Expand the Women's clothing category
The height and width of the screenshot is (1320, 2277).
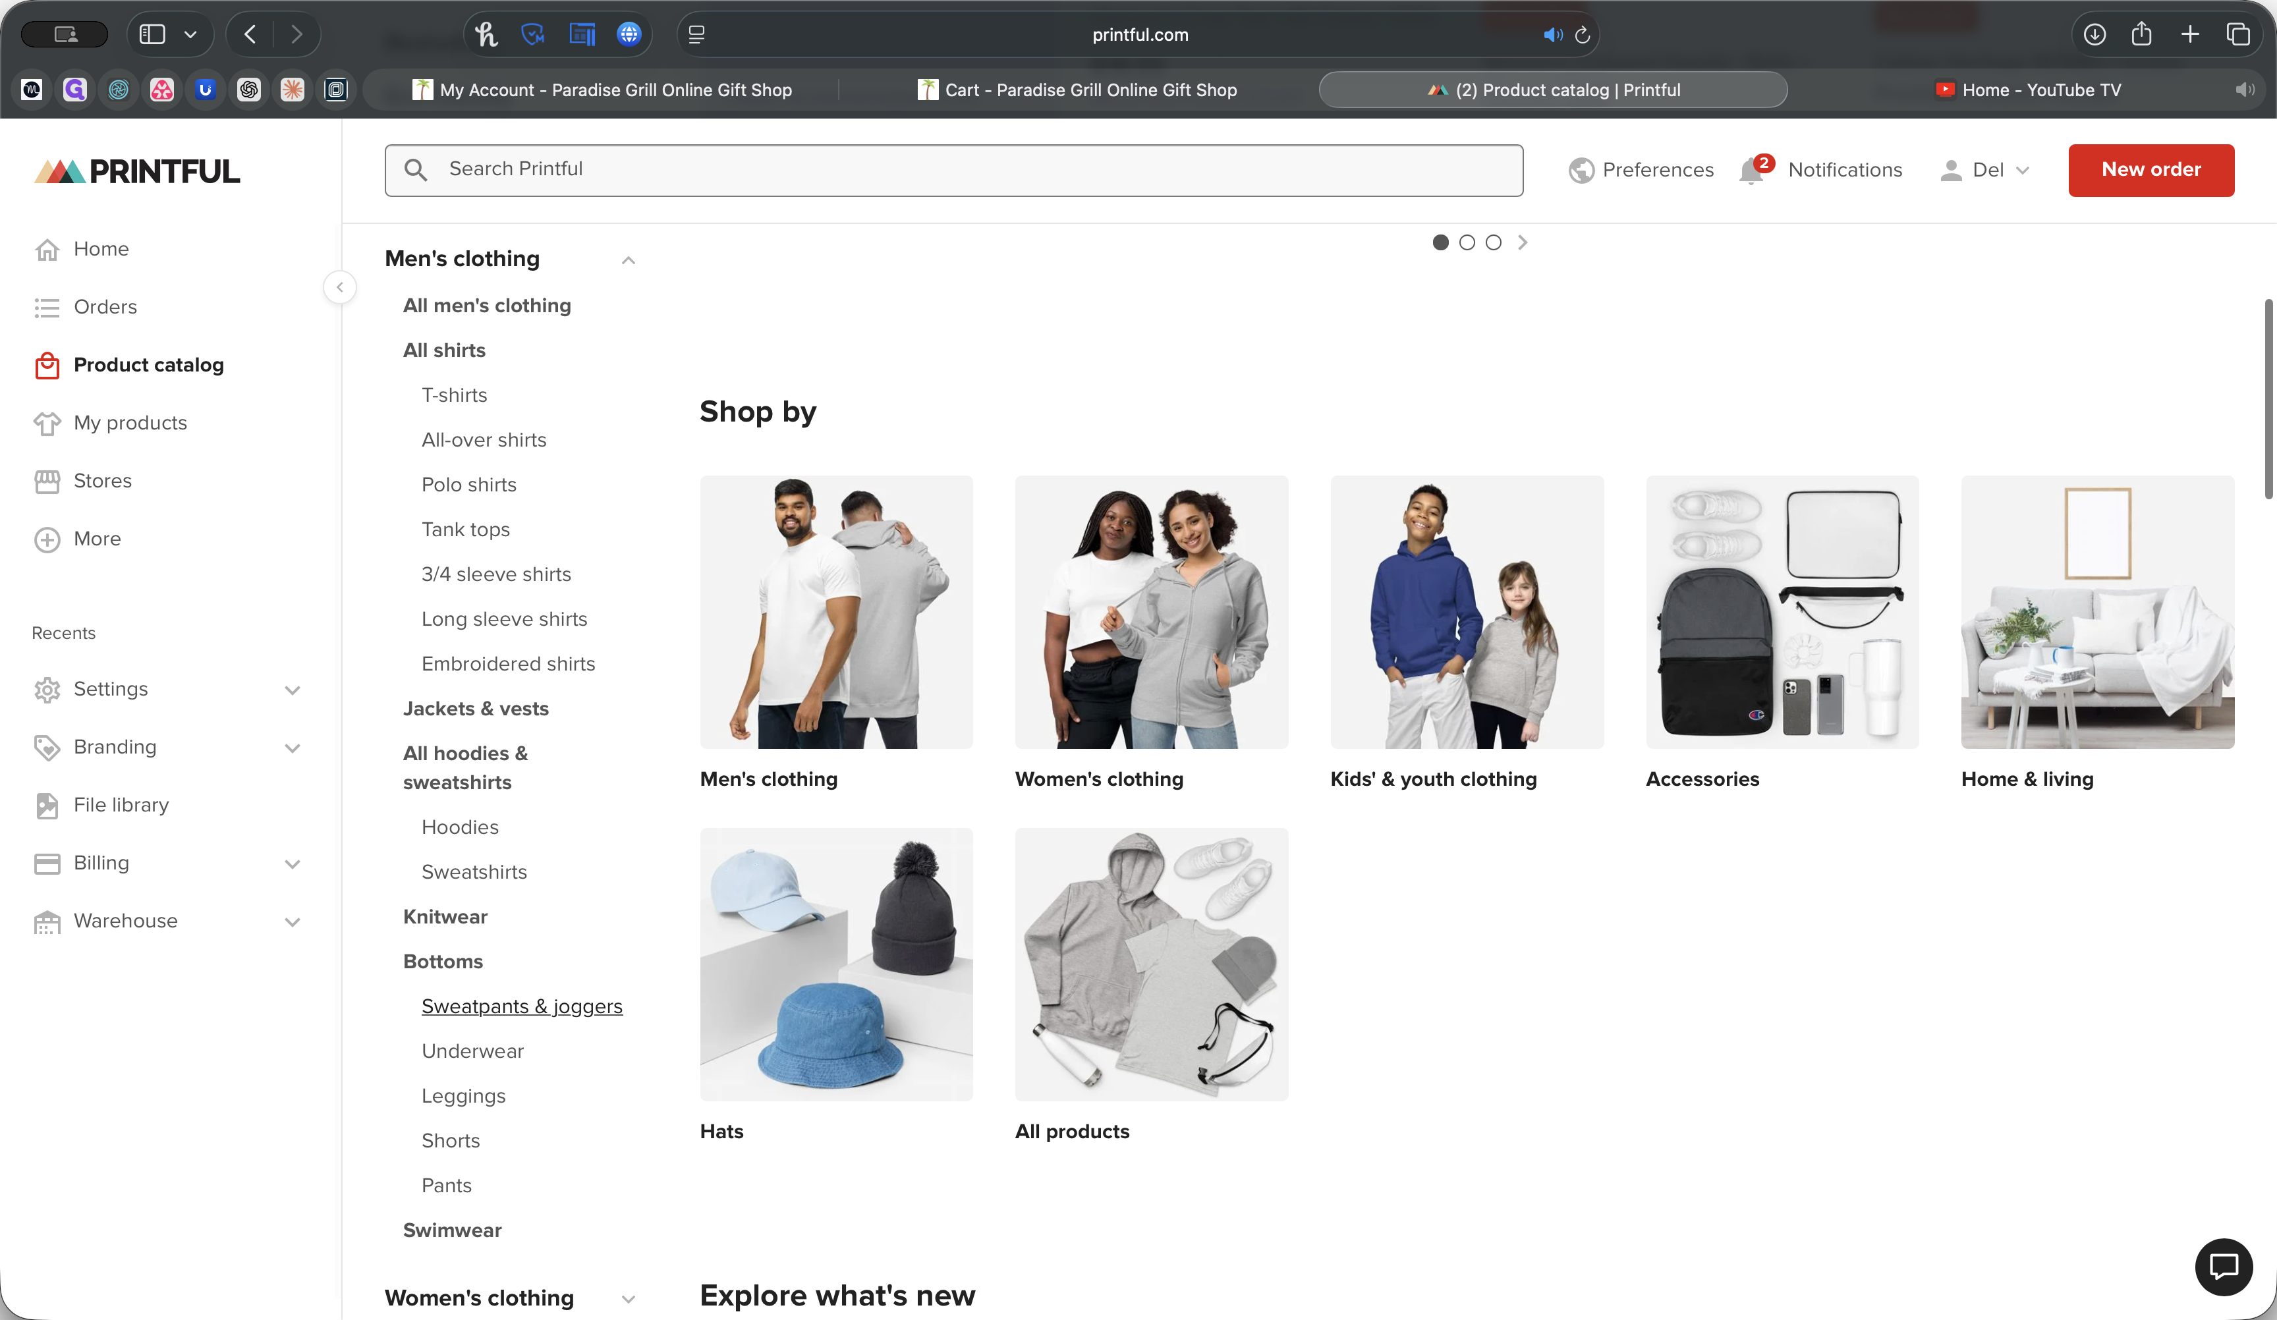tap(628, 1298)
